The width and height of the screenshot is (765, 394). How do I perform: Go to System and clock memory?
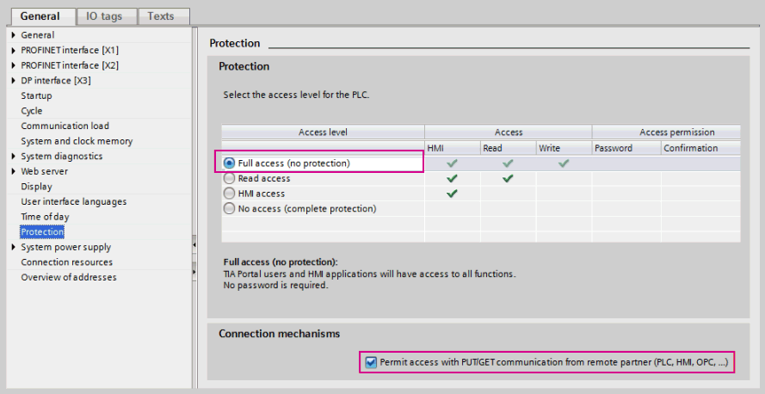point(77,141)
